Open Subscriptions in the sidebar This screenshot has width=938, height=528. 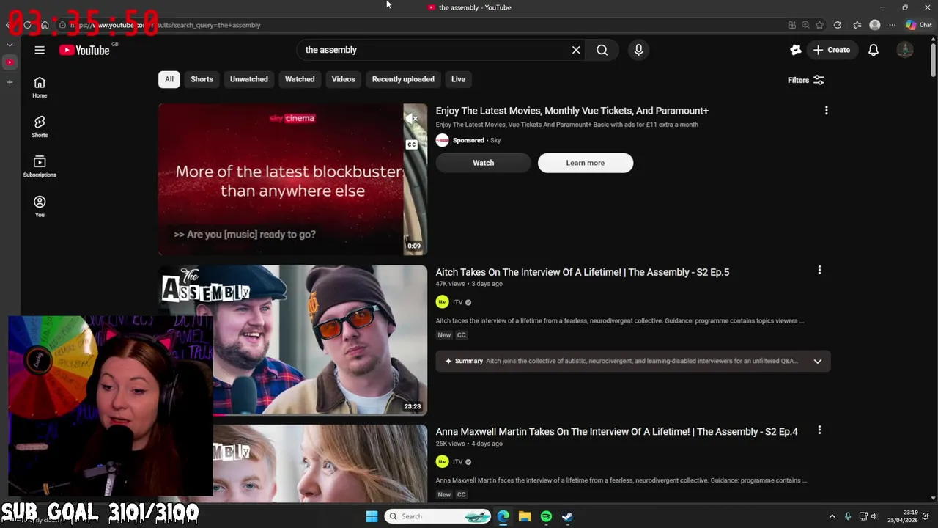[x=40, y=166]
